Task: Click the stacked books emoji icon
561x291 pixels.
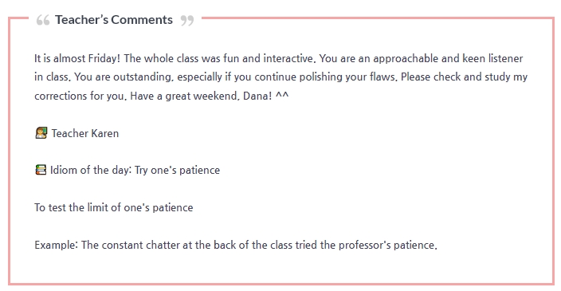Action: coord(41,170)
